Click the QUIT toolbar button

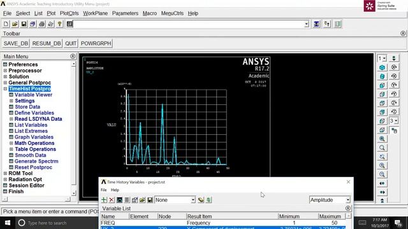pos(71,43)
